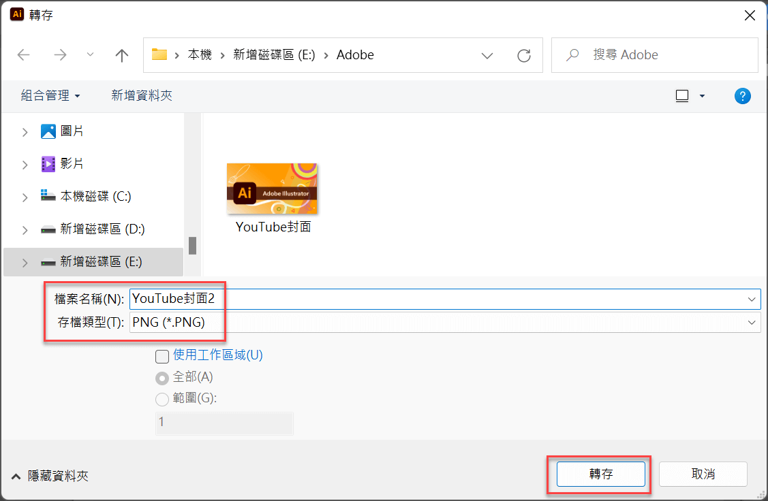This screenshot has height=501, width=768.
Task: Click the 取消 cancel button
Action: tap(703, 474)
